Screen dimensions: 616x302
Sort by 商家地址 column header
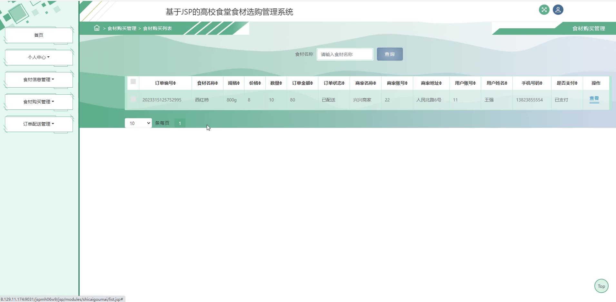pyautogui.click(x=431, y=83)
